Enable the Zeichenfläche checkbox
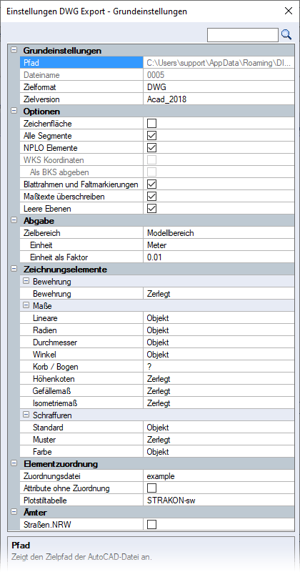The width and height of the screenshot is (300, 572). [151, 124]
